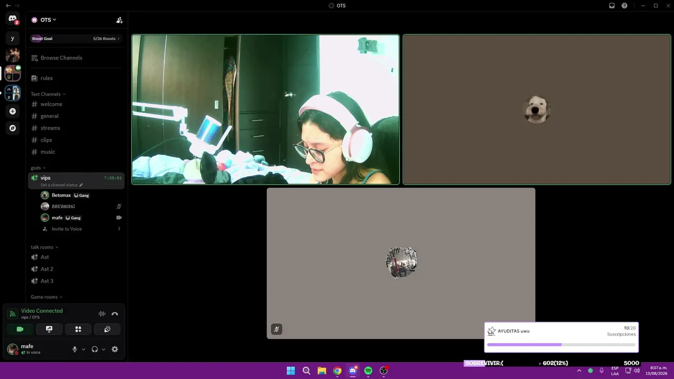This screenshot has height=379, width=674.
Task: Click the back arrow in title bar
Action: point(8,5)
